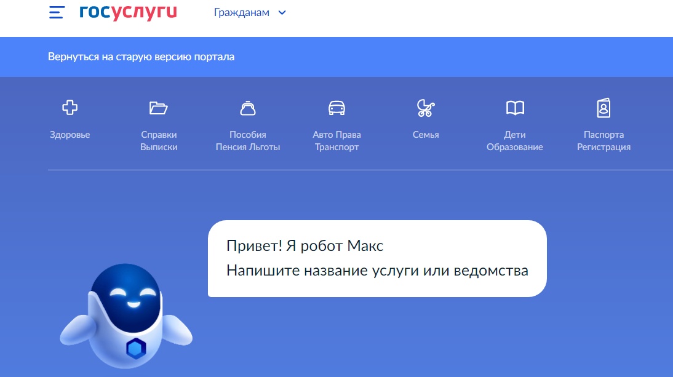Click the Привет! Я робот Макс bubble
Image resolution: width=673 pixels, height=377 pixels.
(377, 258)
